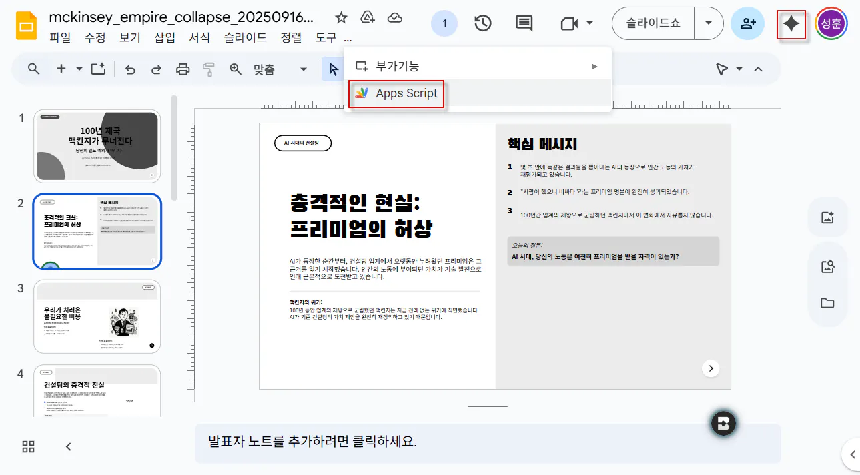
Task: Click the Gemini sparkle icon
Action: coord(791,24)
